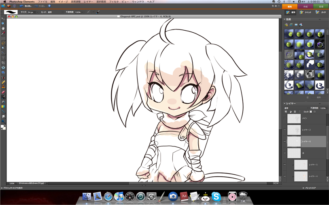Image resolution: width=329 pixels, height=205 pixels.
Task: Click the save disk icon in top bar
Action: pyautogui.click(x=15, y=6)
